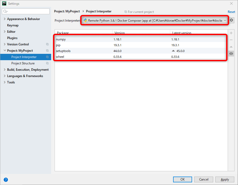Select the pip package row
The height and width of the screenshot is (185, 238).
141,45
